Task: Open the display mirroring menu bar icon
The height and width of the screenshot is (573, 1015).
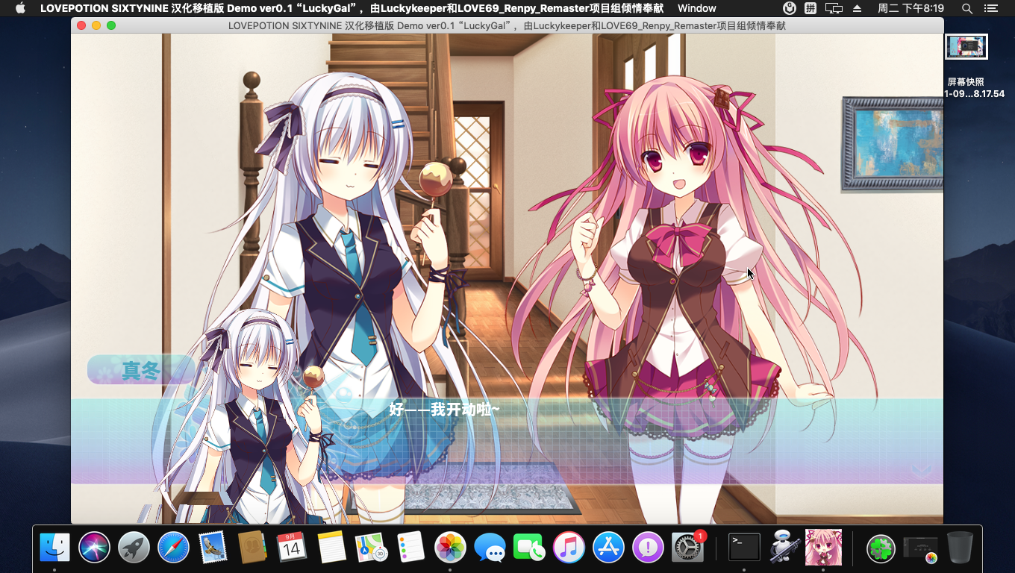Action: point(834,8)
